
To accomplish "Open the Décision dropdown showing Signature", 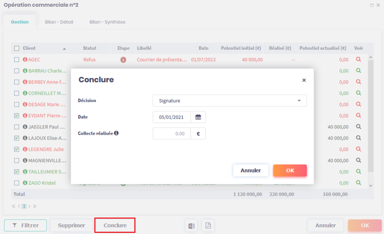I will coord(229,101).
